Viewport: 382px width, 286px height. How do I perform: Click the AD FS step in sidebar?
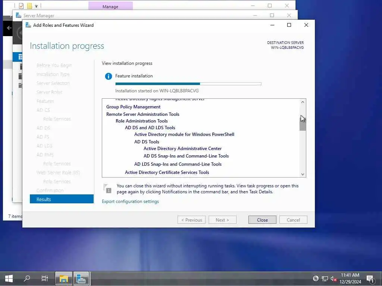pyautogui.click(x=43, y=137)
